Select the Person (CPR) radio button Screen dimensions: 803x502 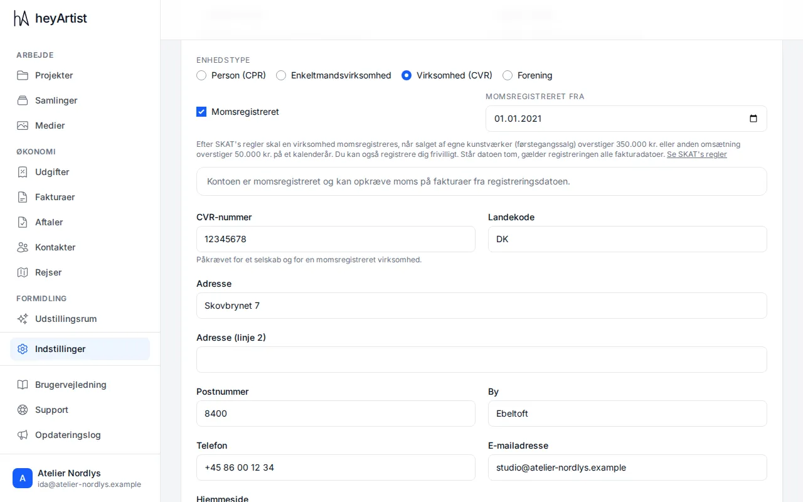point(201,75)
